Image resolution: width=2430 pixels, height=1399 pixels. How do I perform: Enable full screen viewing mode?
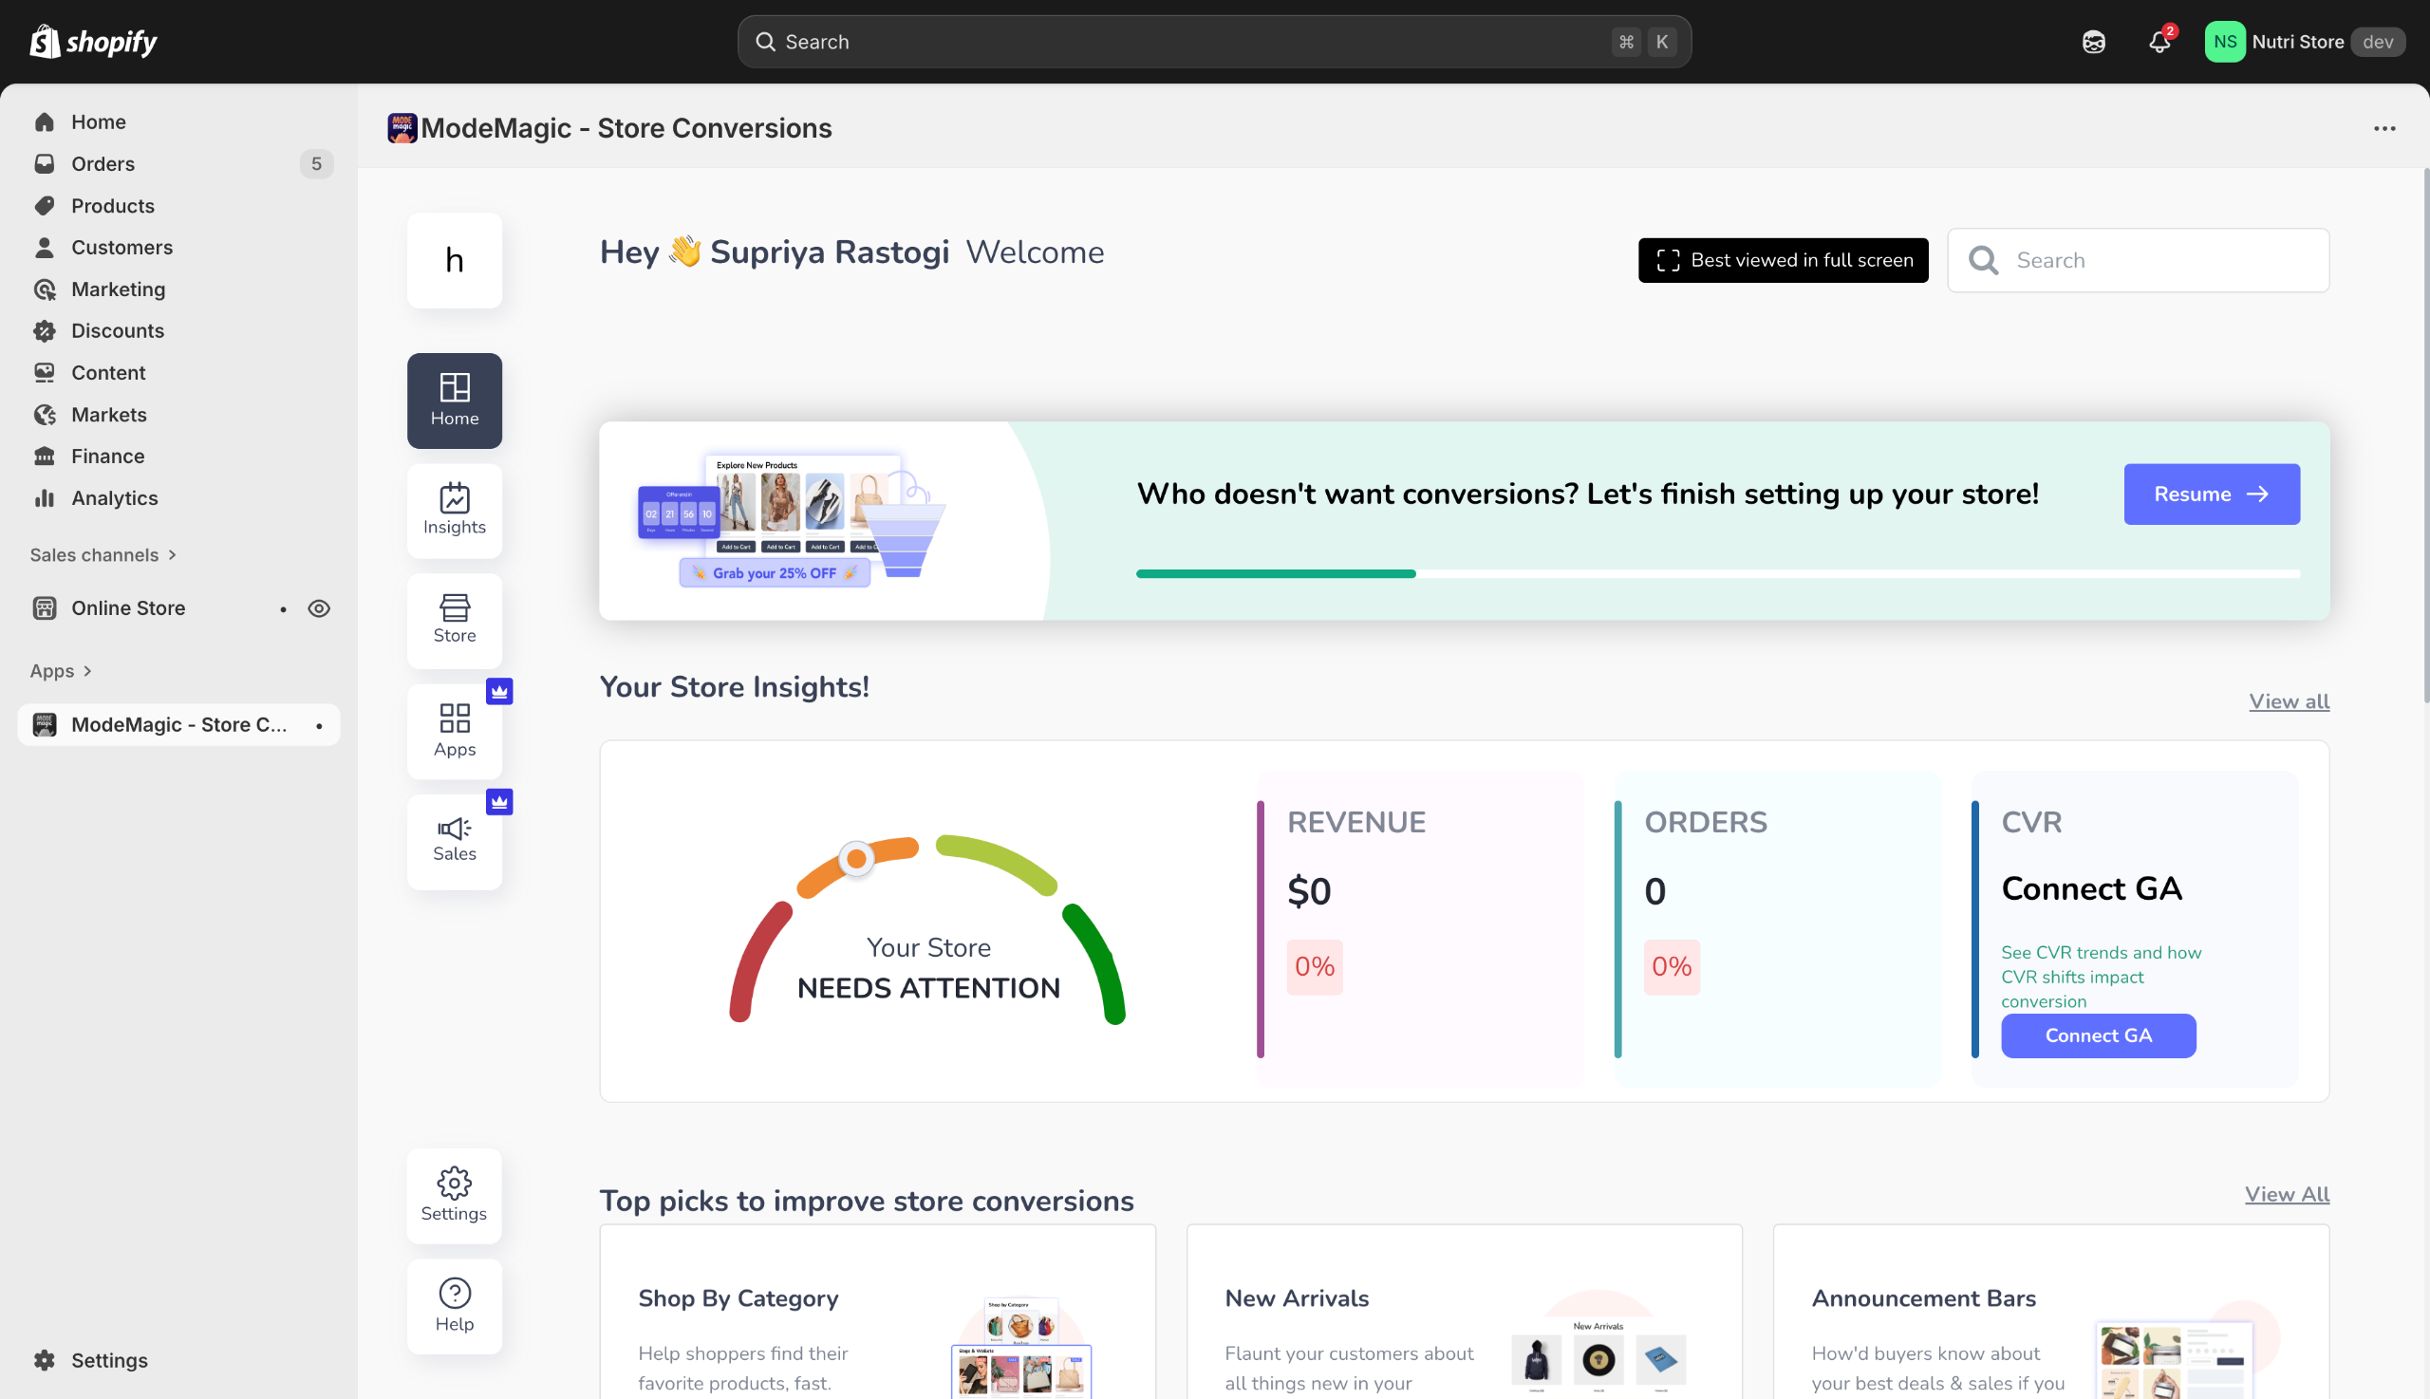[1783, 260]
